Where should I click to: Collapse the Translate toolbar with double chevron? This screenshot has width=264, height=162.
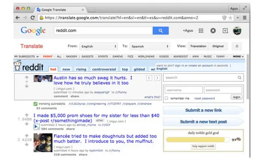coord(237,46)
